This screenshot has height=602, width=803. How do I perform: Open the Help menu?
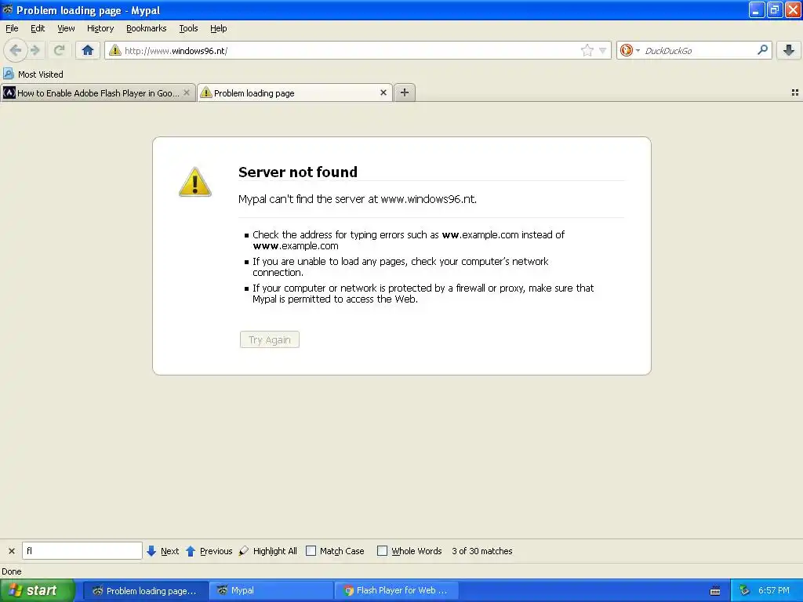click(219, 28)
